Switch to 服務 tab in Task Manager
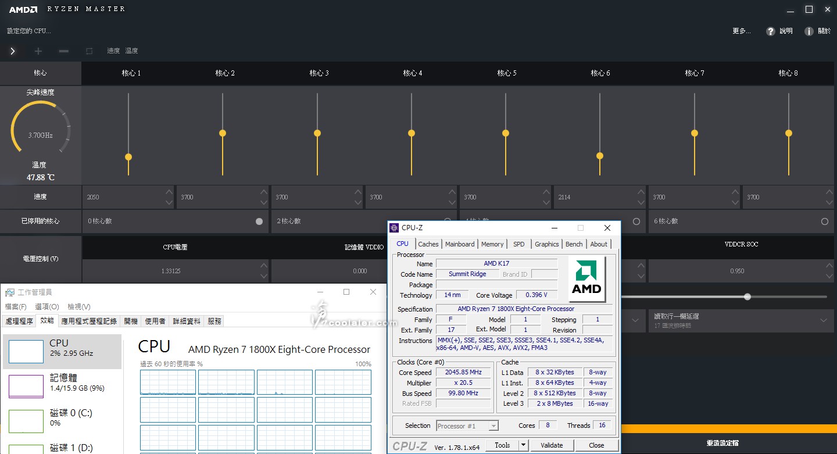Screen dimensions: 837x454 (x=214, y=321)
